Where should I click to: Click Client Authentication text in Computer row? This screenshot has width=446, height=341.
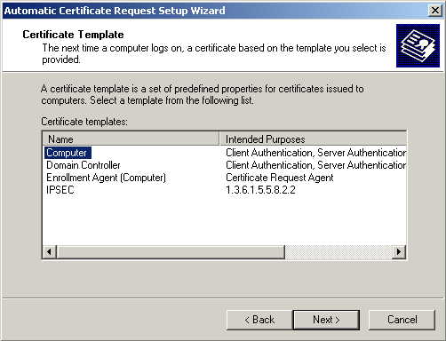[268, 153]
